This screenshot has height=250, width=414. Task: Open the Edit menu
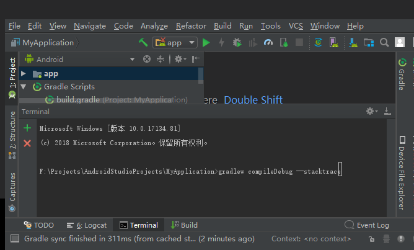pos(35,26)
